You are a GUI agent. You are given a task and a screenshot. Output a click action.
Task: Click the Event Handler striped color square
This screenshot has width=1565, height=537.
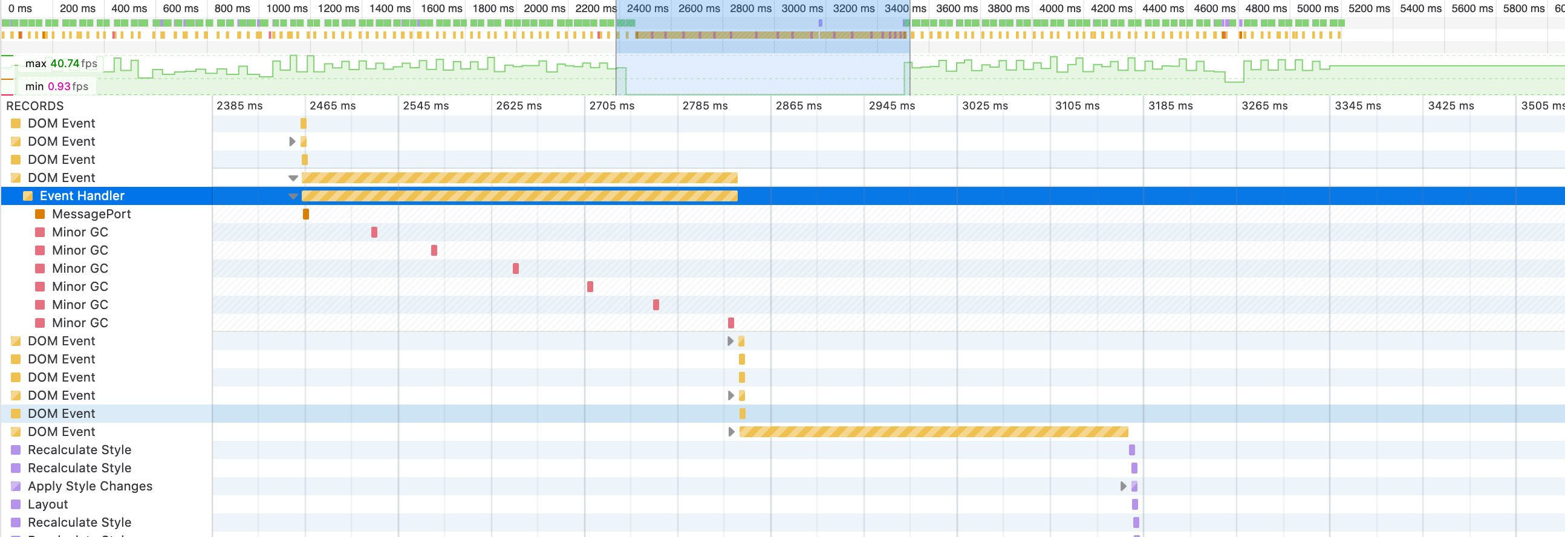28,195
